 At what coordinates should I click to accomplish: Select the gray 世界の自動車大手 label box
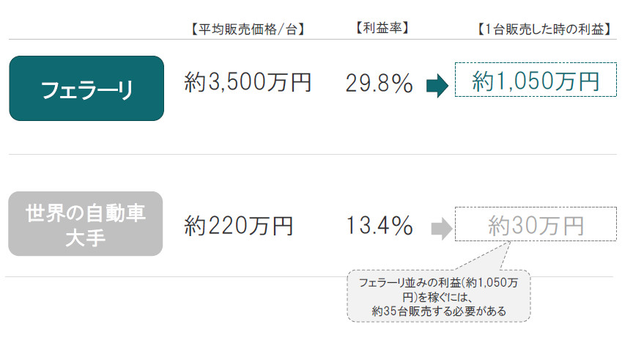(86, 224)
